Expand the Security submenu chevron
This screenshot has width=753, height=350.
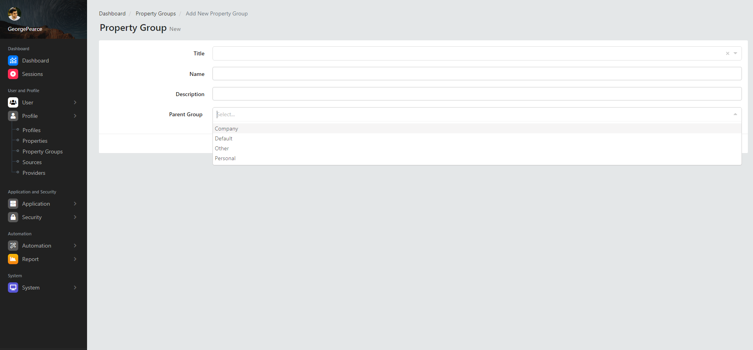75,217
